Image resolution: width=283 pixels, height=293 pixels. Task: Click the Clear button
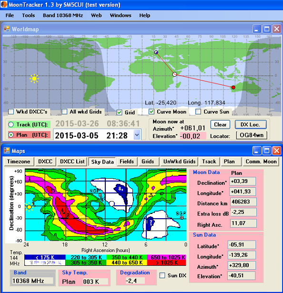click(220, 124)
